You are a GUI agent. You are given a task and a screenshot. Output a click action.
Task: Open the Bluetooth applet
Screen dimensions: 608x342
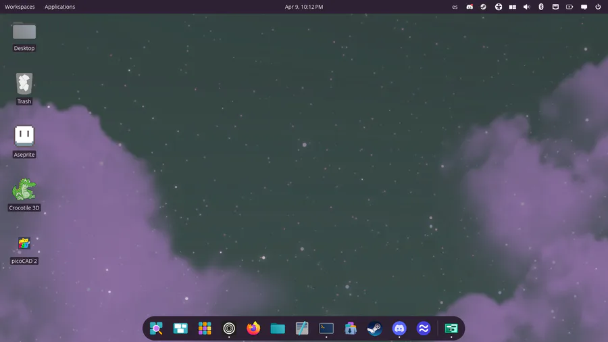[541, 7]
